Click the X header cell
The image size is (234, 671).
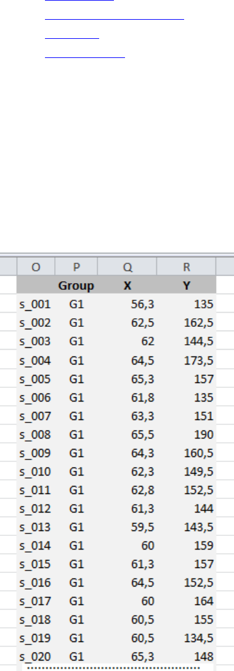point(127,286)
